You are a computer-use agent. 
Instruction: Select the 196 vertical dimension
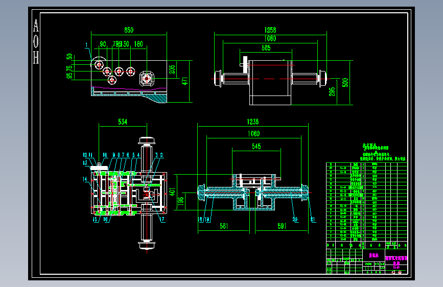[x=181, y=201]
